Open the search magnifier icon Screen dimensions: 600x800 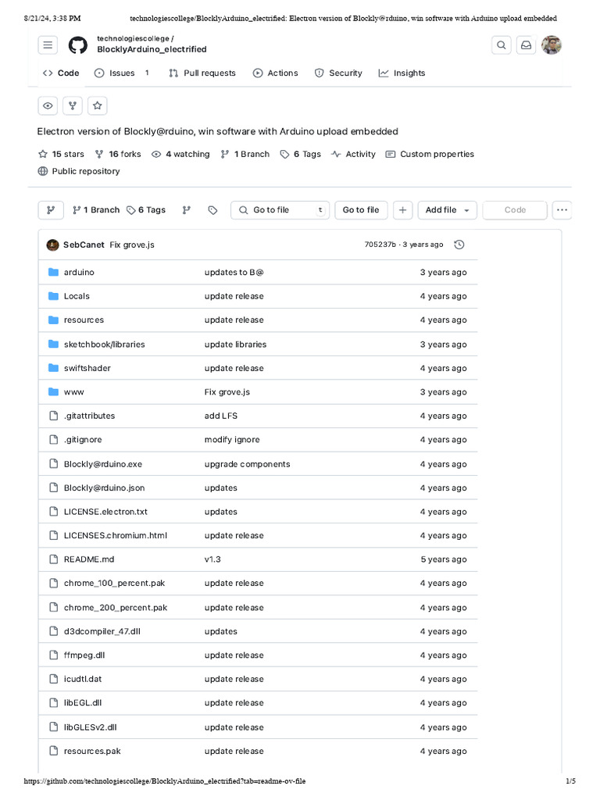click(502, 45)
